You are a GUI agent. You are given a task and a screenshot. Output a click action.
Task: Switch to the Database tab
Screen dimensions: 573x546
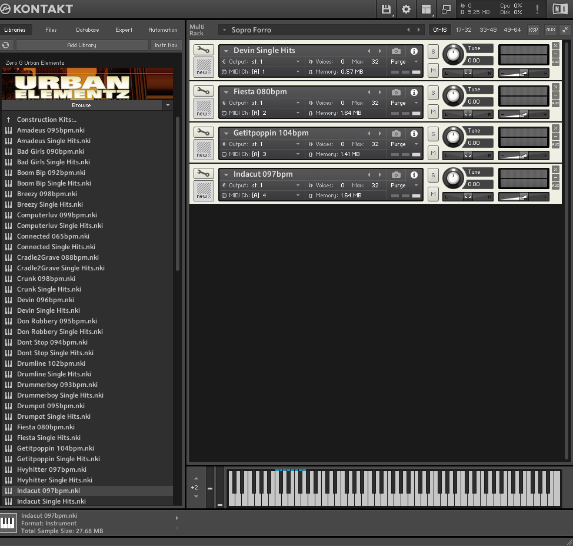87,30
